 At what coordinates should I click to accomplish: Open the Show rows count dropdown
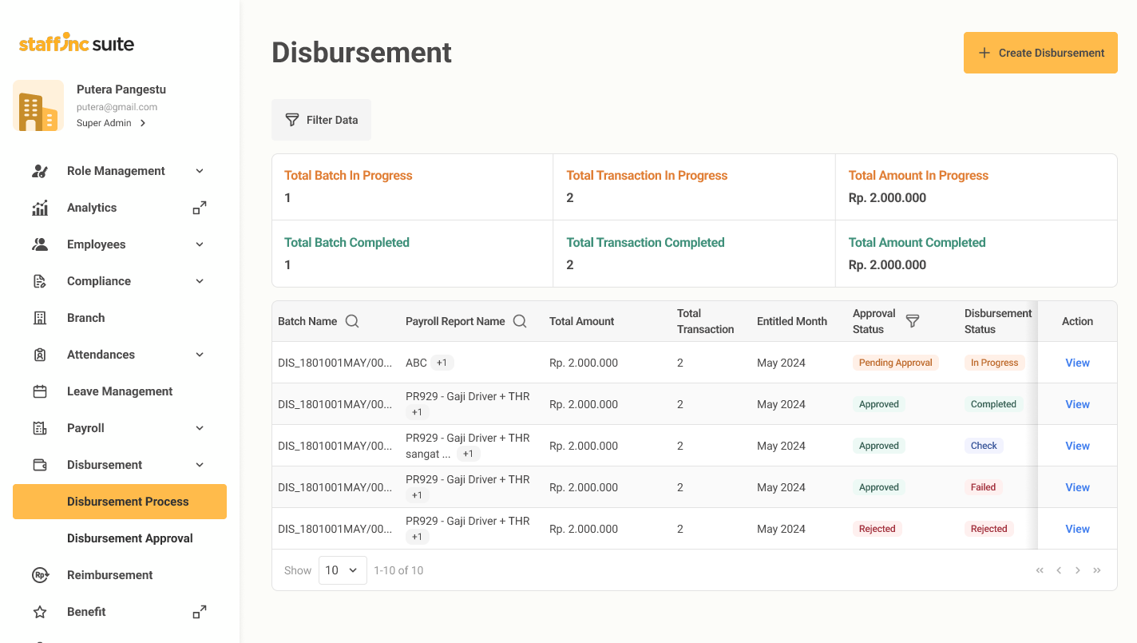(x=343, y=570)
